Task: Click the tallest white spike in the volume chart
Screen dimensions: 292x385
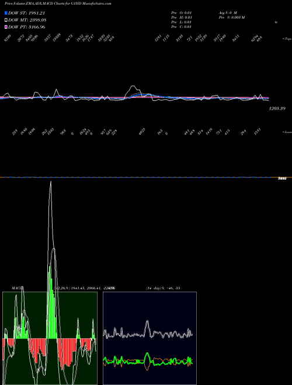Action: coord(51,182)
